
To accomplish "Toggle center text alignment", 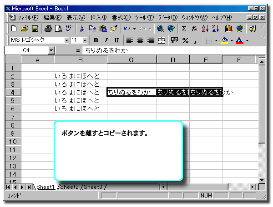I will 140,40.
